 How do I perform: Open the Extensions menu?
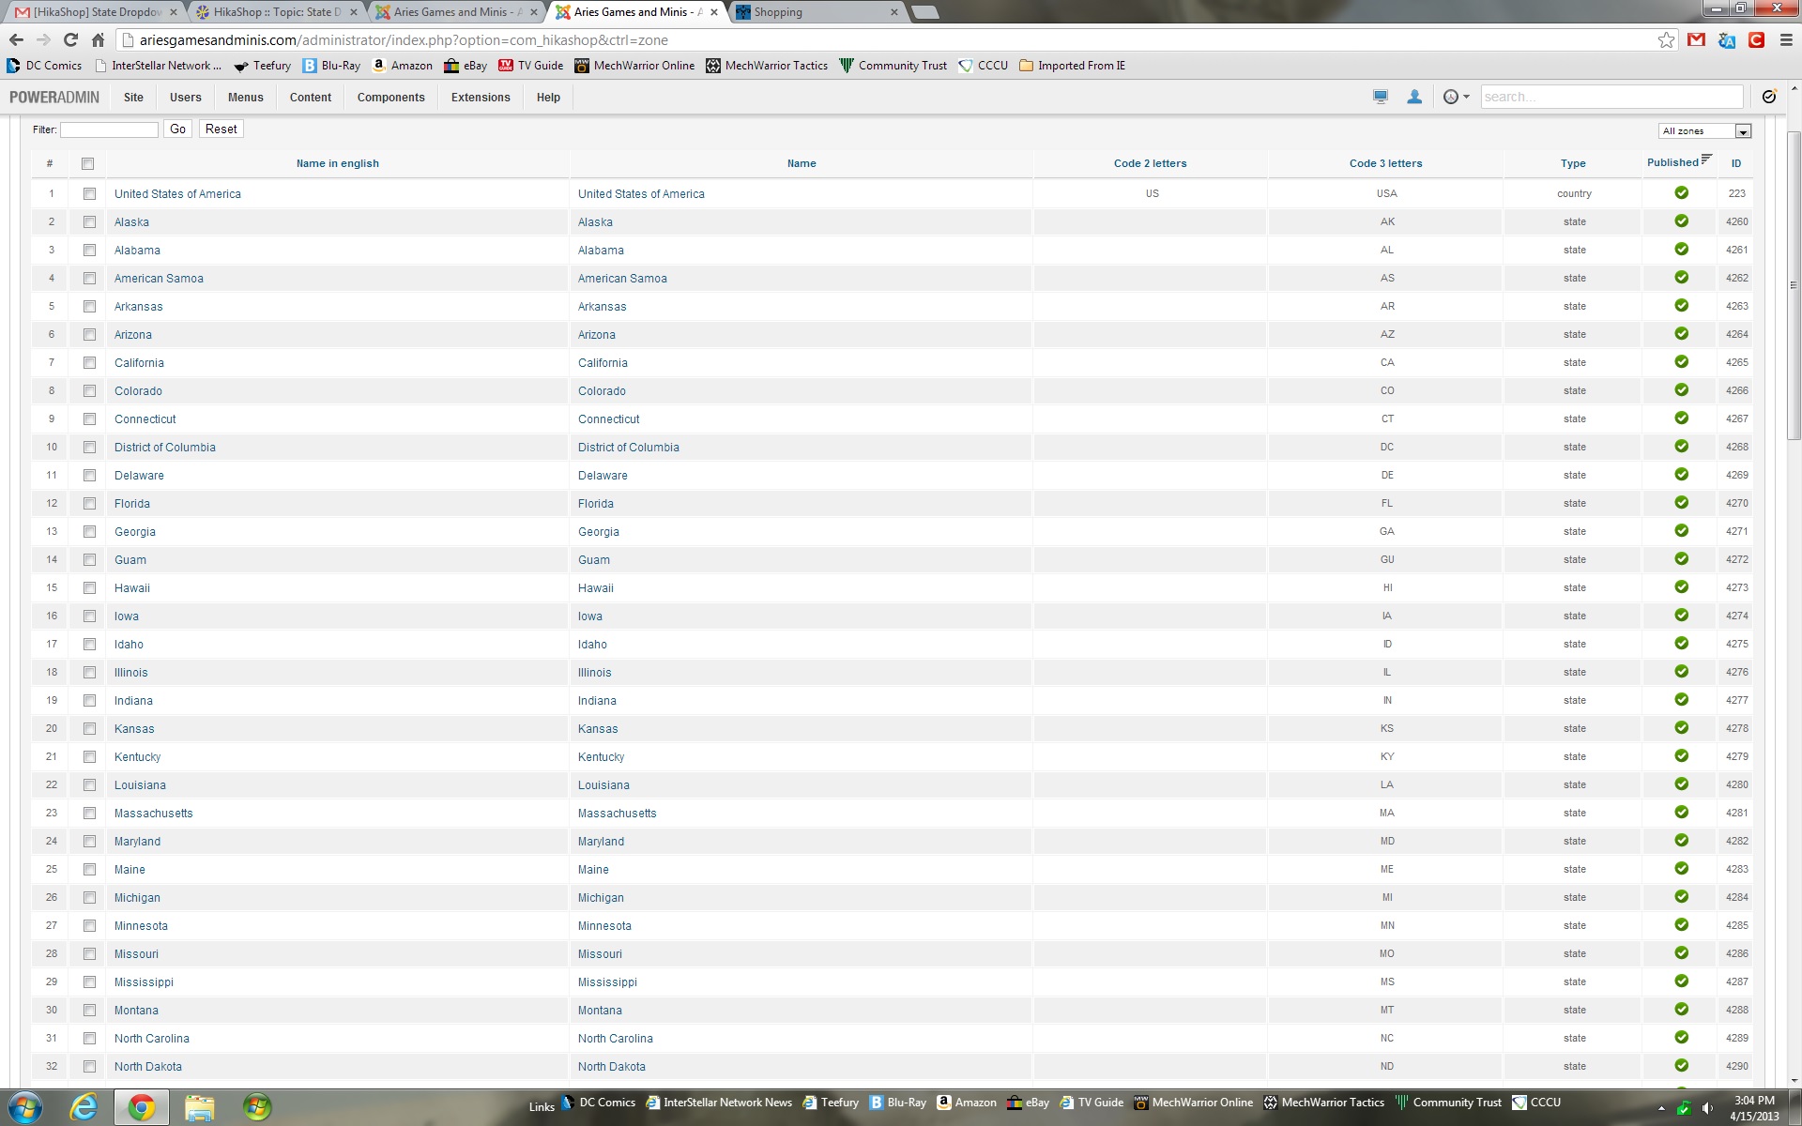481,98
